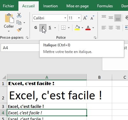Select row 1 header
The height and width of the screenshot is (120, 128).
pos(3,83)
